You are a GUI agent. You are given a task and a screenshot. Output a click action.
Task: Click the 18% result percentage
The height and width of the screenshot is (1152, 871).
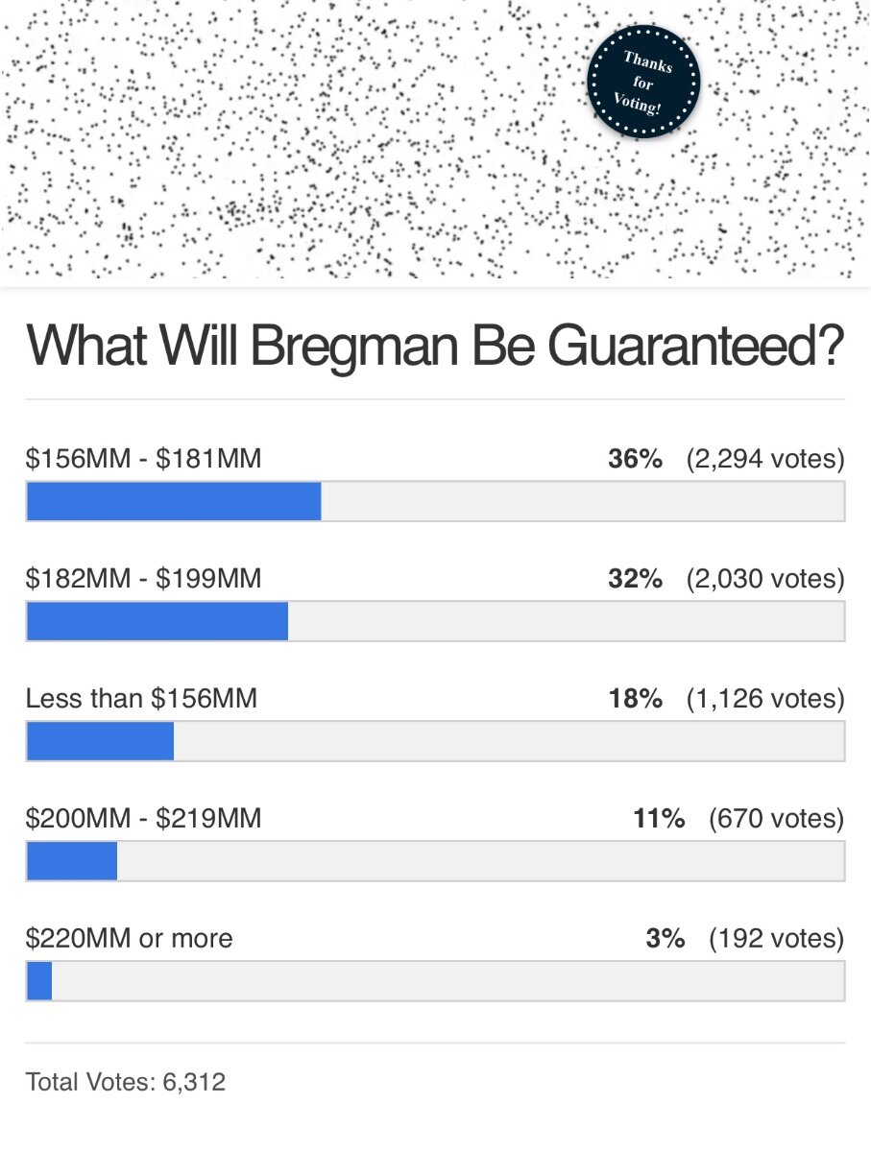point(635,698)
